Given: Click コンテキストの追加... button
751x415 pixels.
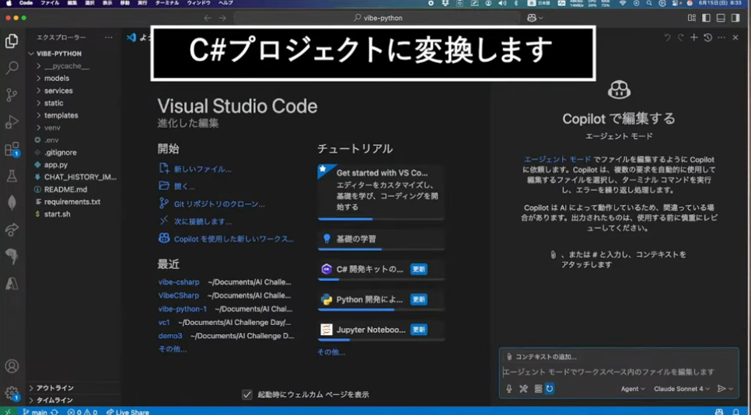Looking at the screenshot, I should click(541, 357).
